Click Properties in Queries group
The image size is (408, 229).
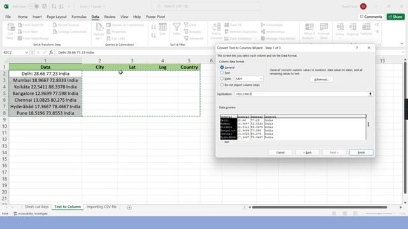[116, 32]
